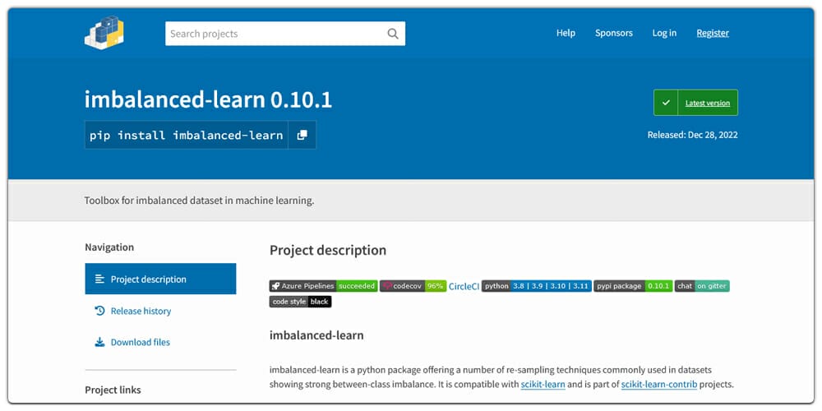Follow the scikit-learn link
Image resolution: width=822 pixels, height=411 pixels.
tap(543, 384)
